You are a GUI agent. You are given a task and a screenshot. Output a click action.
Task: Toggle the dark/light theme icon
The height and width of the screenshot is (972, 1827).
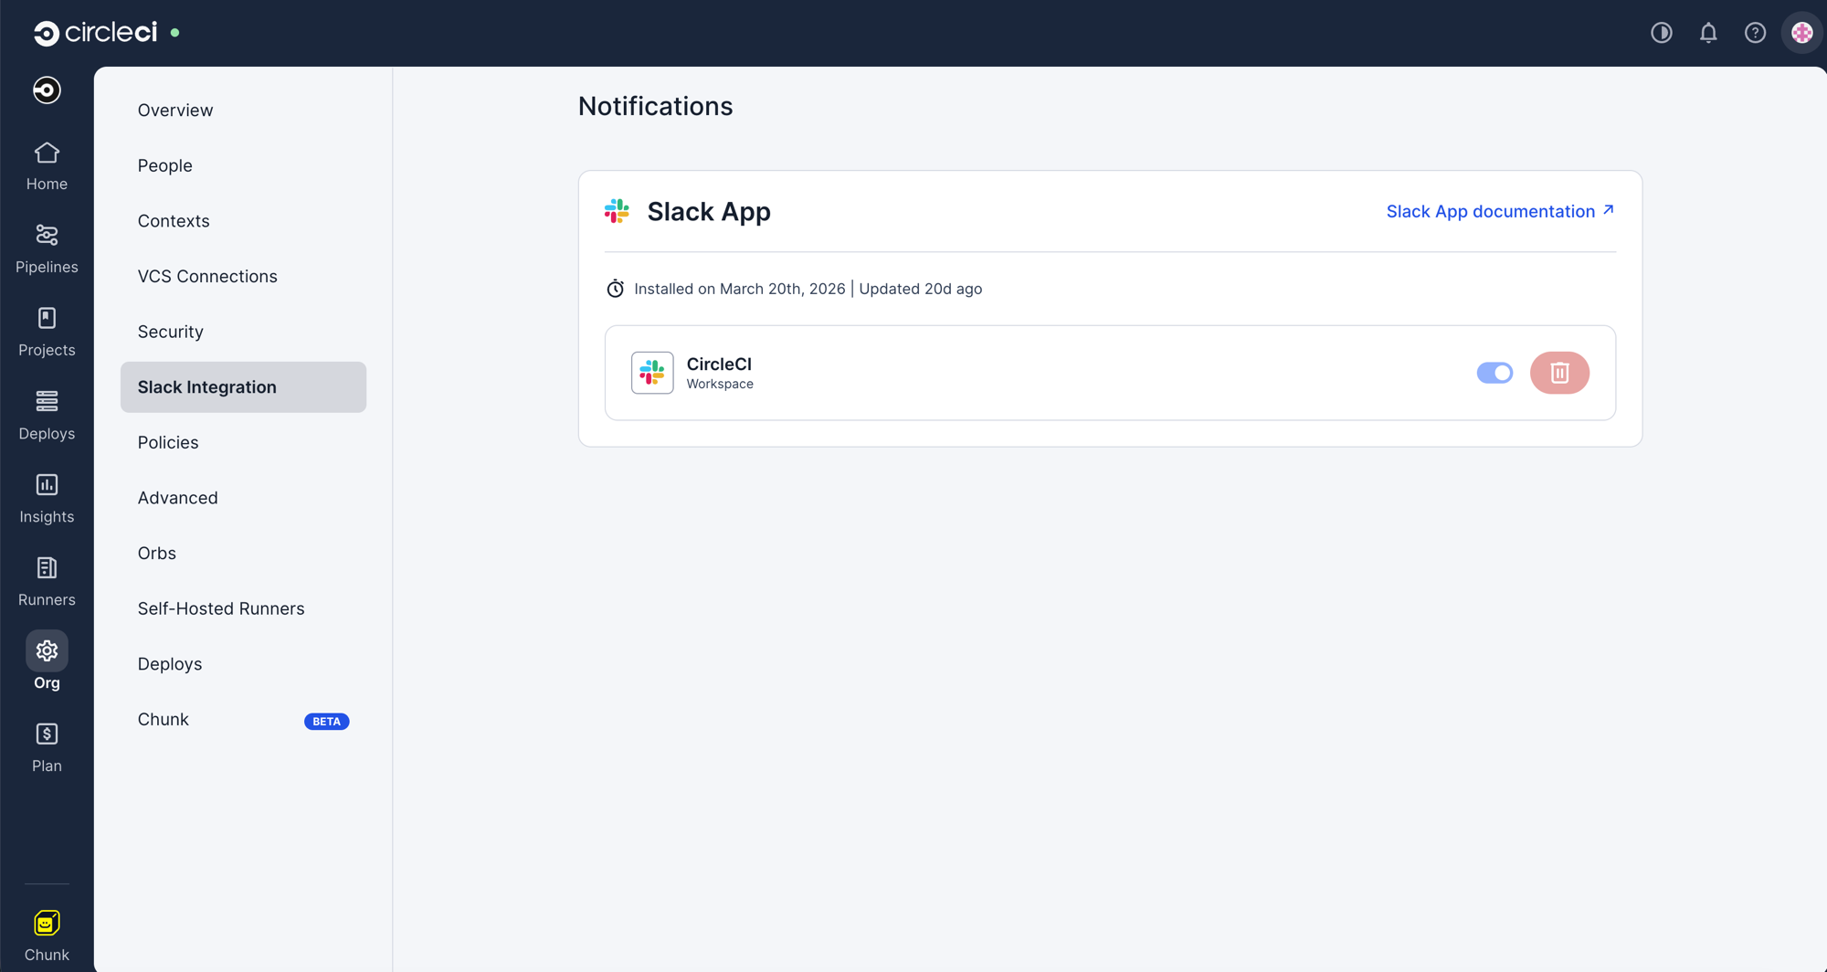tap(1662, 33)
